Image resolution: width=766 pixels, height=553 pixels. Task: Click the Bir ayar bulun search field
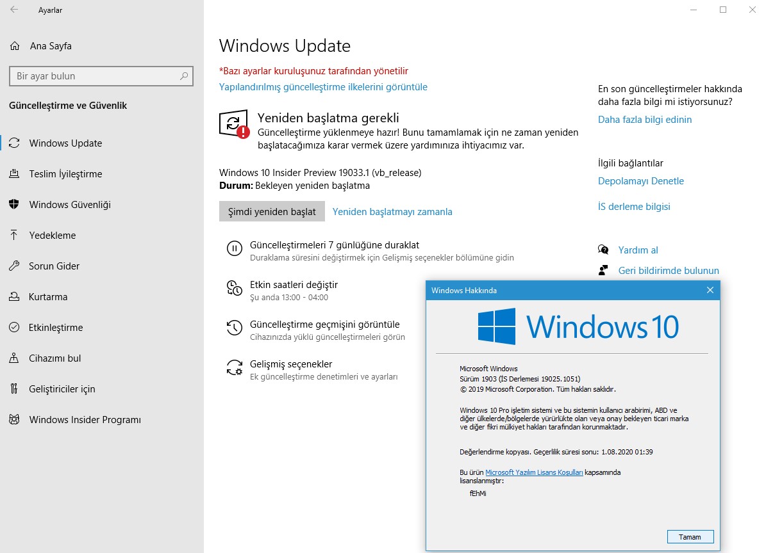101,76
